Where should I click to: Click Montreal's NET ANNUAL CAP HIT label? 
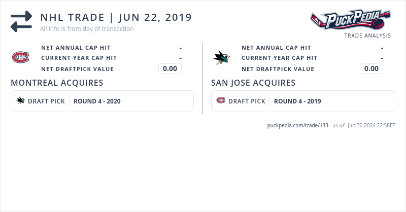point(76,48)
